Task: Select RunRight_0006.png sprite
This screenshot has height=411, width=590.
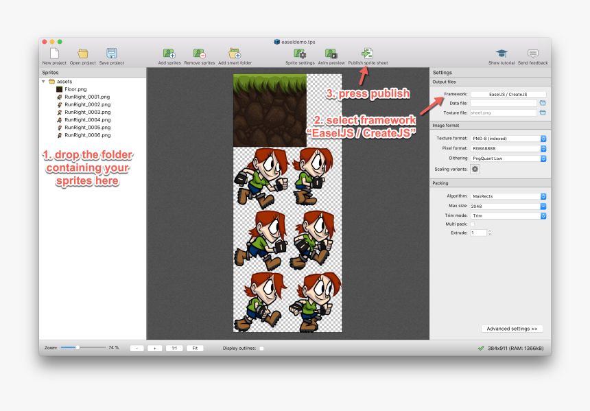Action: point(87,135)
